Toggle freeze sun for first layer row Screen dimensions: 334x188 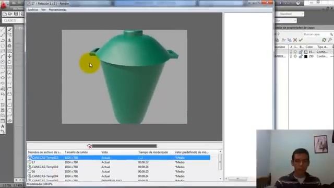295,52
